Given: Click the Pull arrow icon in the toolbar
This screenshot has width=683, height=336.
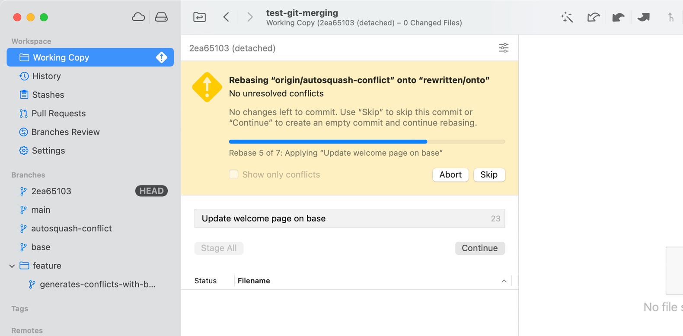Looking at the screenshot, I should pos(618,17).
